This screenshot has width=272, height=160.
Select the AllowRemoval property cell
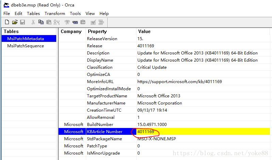click(x=101, y=117)
